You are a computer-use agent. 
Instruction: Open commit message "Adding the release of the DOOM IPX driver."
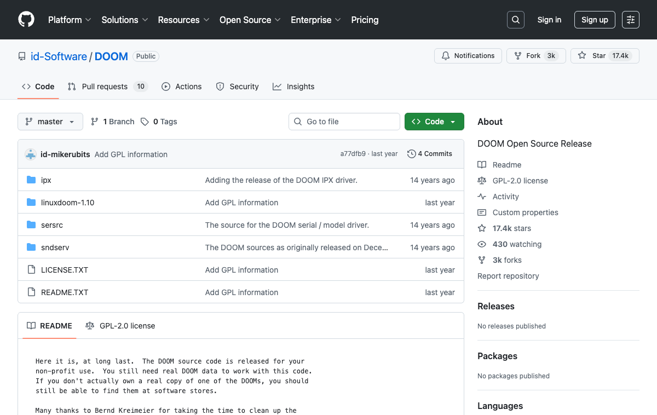(281, 180)
